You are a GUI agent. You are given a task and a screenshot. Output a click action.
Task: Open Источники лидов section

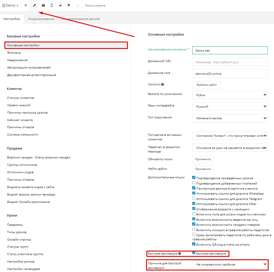coord(20,172)
